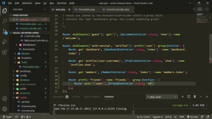Click the main branch indicator

pyautogui.click(x=7, y=117)
